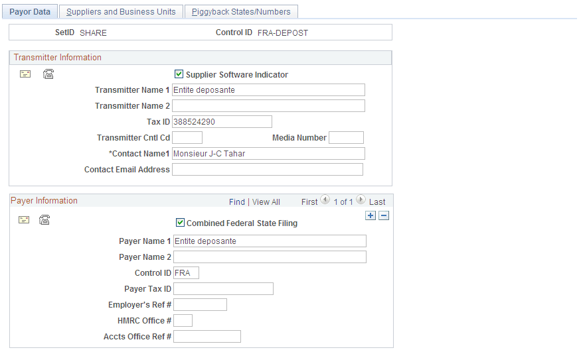Click the Find link in Payer Information
Screen dimensions: 581x352
[x=237, y=202]
